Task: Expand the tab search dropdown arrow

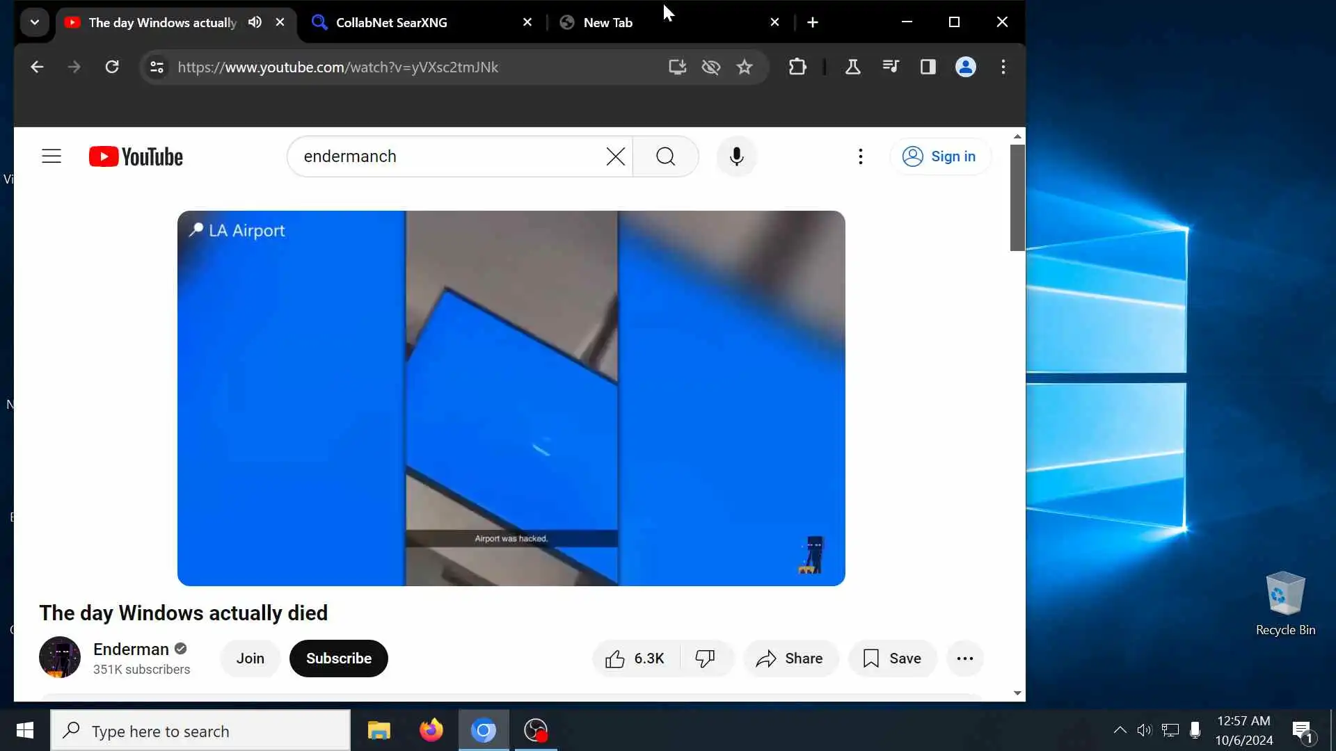Action: 34,22
